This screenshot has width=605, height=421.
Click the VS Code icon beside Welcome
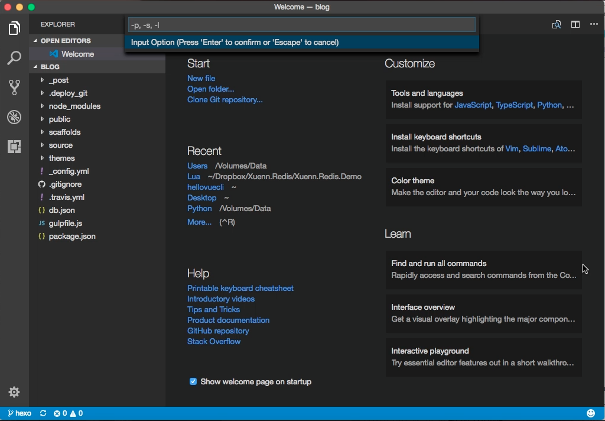[54, 54]
